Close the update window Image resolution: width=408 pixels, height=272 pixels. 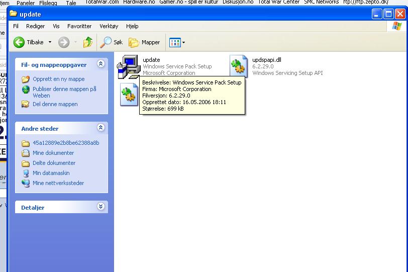(x=400, y=14)
